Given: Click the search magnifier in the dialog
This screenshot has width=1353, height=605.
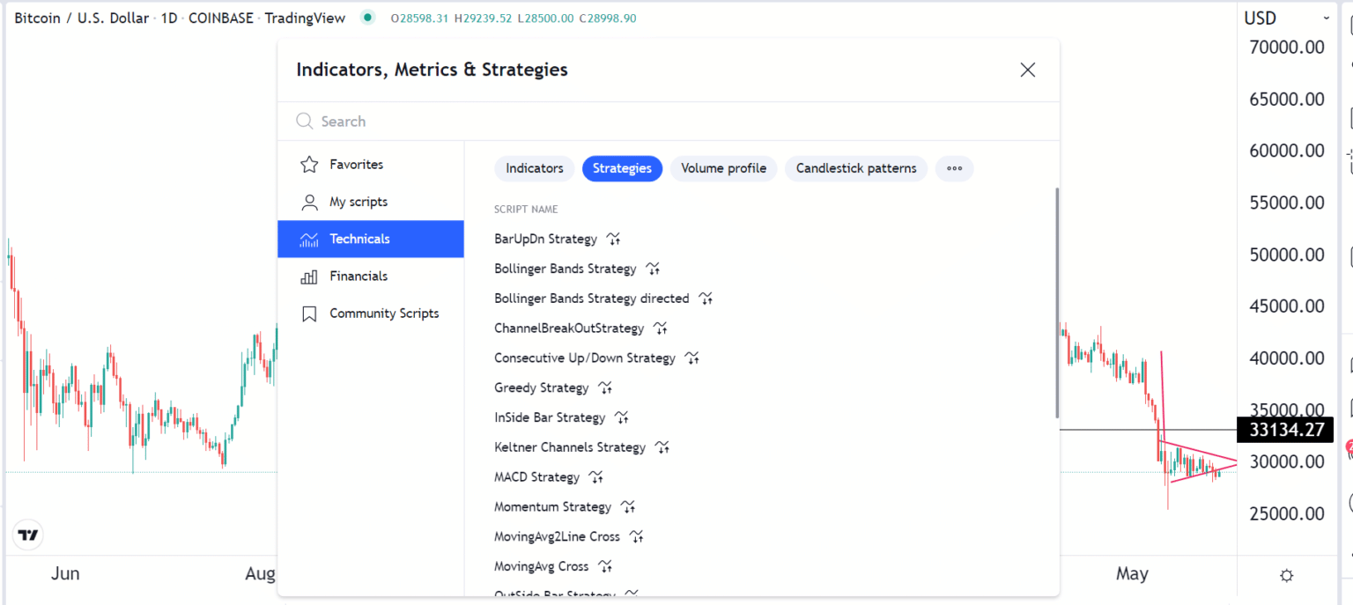Looking at the screenshot, I should pyautogui.click(x=304, y=121).
